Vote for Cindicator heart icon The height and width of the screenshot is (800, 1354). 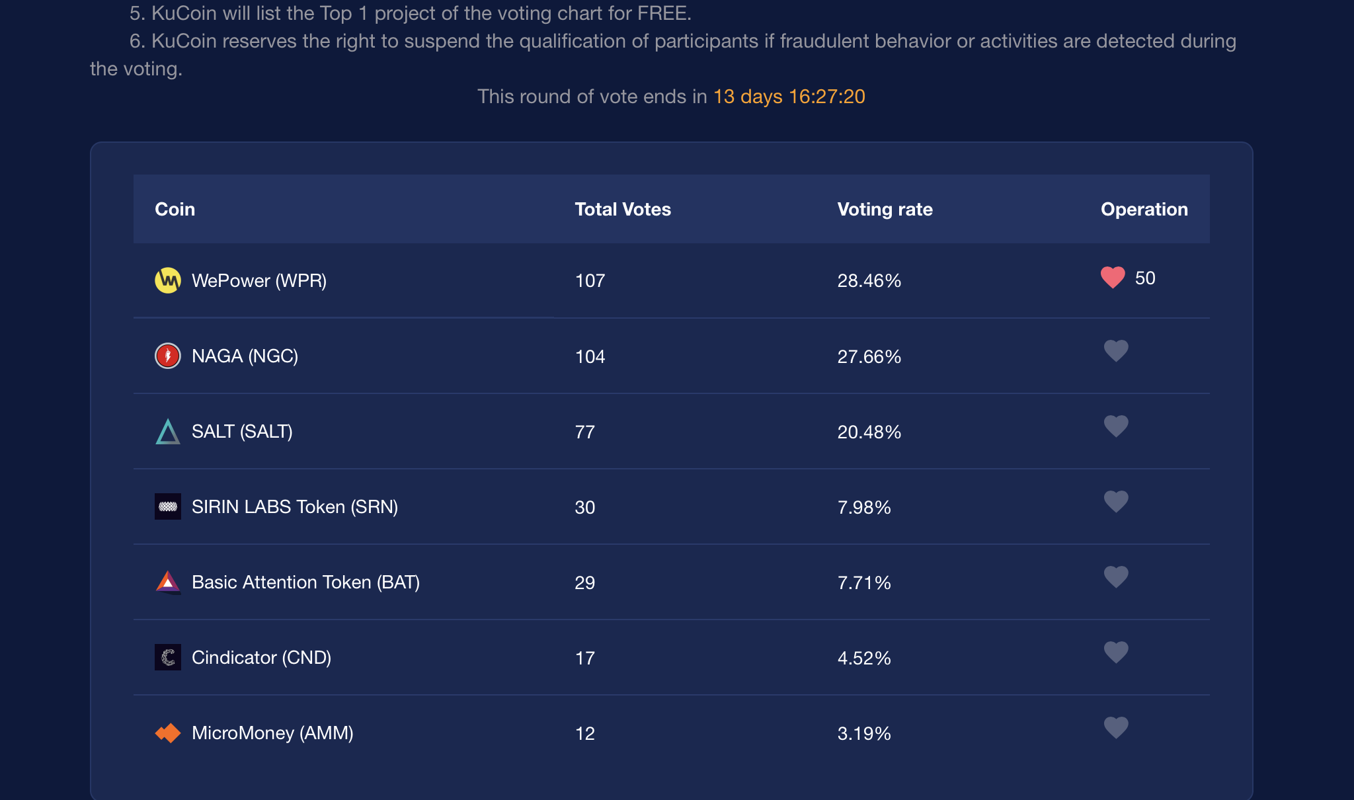pos(1116,653)
